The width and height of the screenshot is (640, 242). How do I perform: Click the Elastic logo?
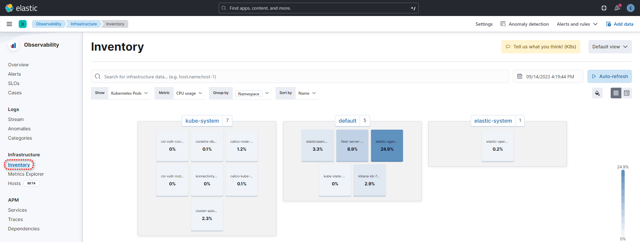point(21,8)
